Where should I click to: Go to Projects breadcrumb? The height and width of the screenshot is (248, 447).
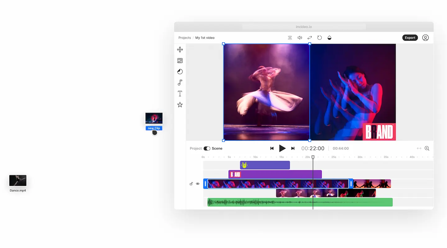pyautogui.click(x=185, y=38)
